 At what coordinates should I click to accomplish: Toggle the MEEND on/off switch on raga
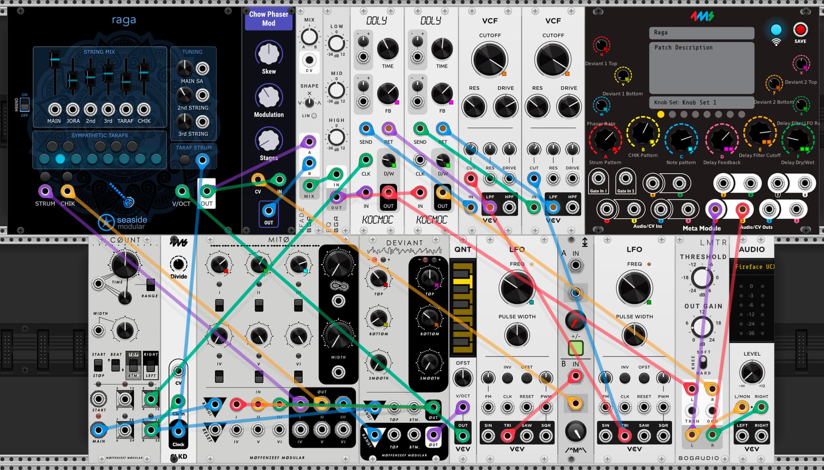click(x=24, y=104)
